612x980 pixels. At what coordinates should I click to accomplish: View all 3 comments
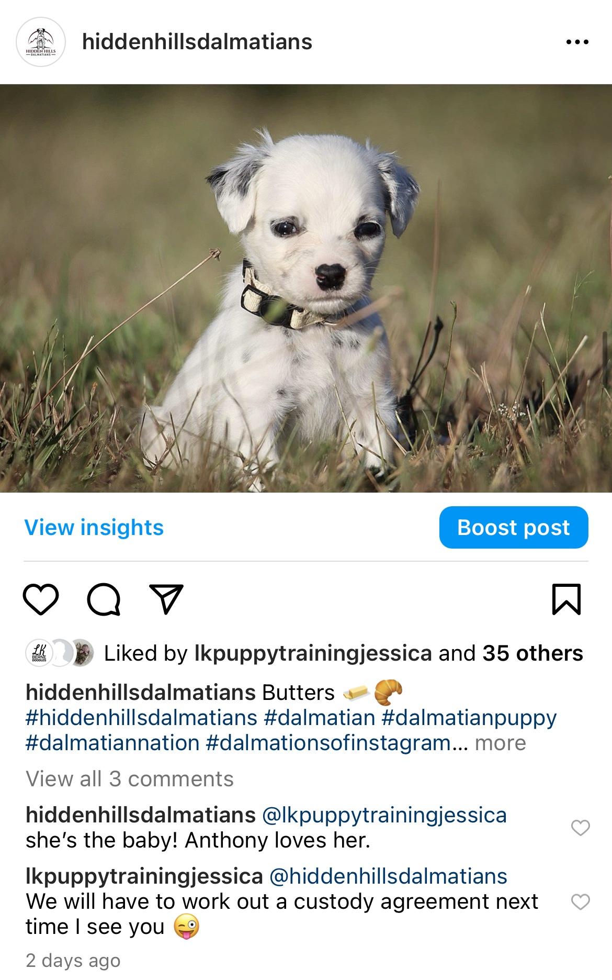pos(130,779)
